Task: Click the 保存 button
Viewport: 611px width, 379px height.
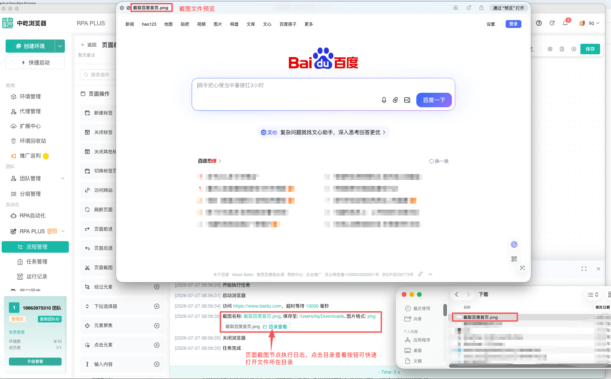Action: tap(590, 49)
